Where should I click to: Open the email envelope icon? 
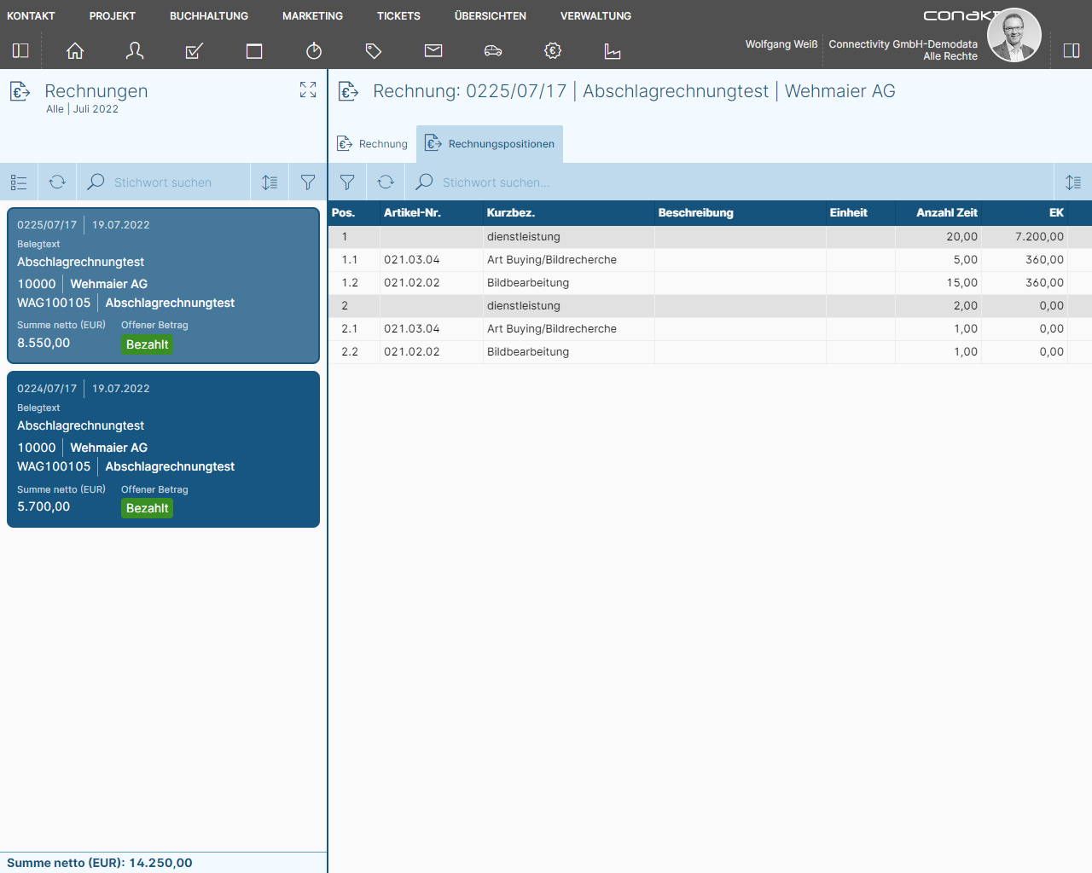(x=433, y=51)
